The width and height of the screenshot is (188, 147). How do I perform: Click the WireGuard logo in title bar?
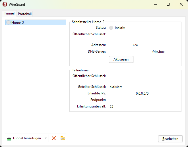[x=5, y=5]
